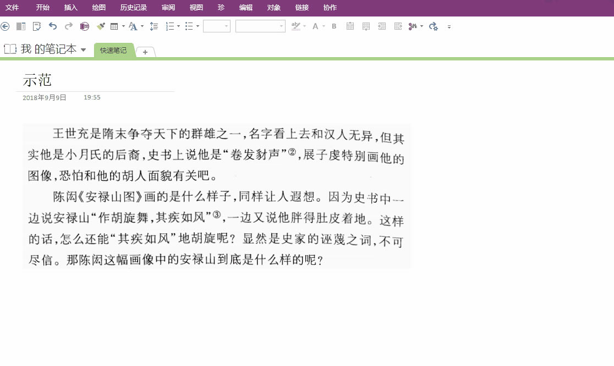Expand the tag dropdown arrow on toolbar
Screen dimensions: 614x366
click(421, 26)
